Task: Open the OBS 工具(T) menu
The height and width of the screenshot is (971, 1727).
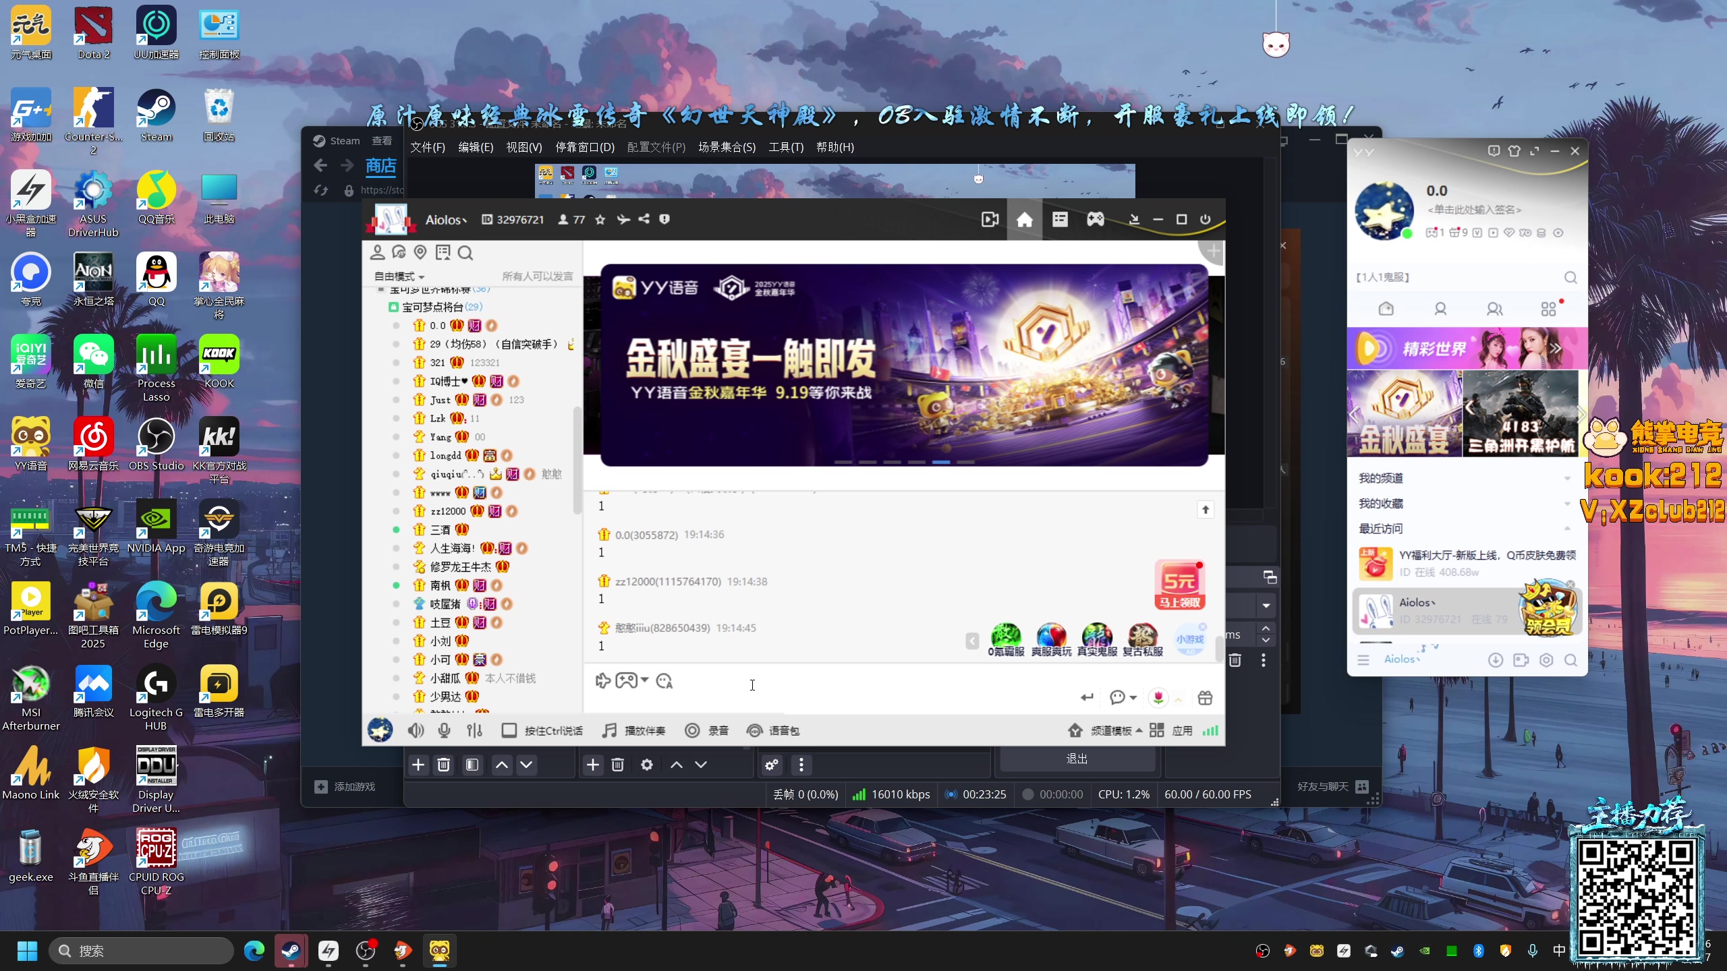Action: click(x=786, y=147)
